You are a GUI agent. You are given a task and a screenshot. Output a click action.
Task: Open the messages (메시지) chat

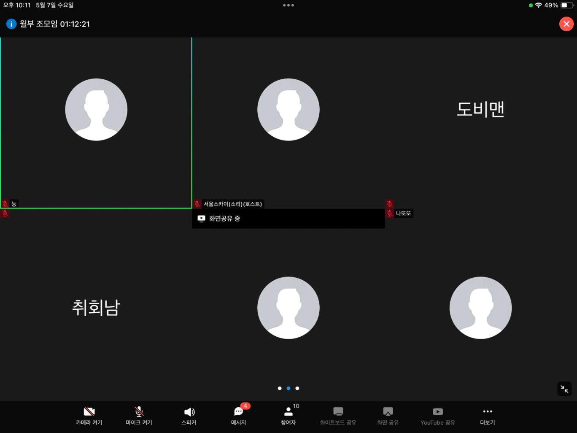tap(239, 416)
